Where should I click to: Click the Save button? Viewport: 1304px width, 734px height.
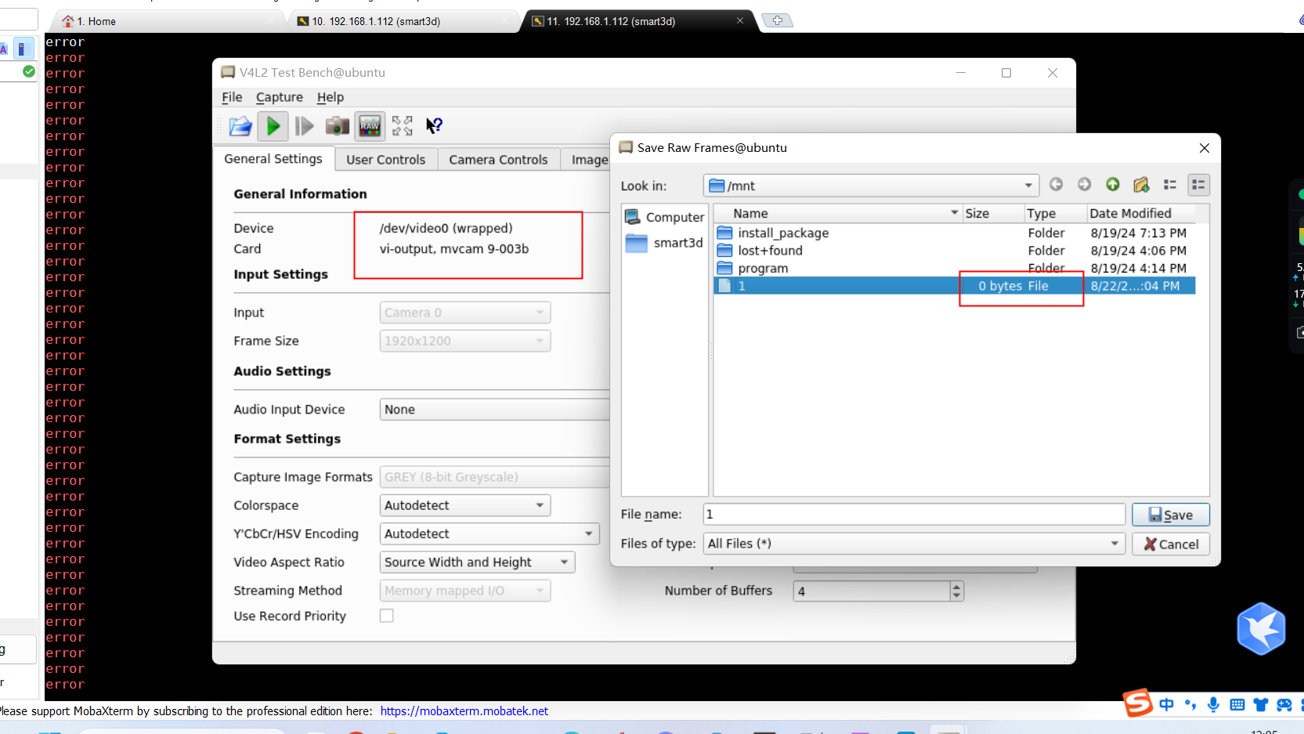point(1170,515)
